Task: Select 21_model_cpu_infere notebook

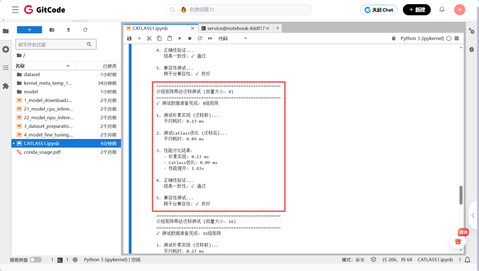Action: point(66,109)
